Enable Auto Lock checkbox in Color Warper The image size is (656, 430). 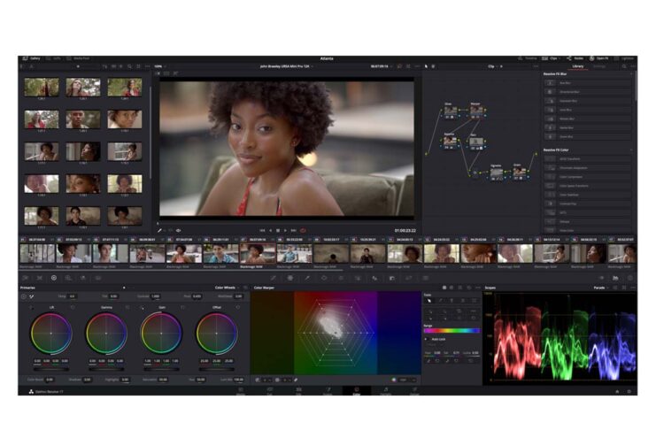coord(427,339)
